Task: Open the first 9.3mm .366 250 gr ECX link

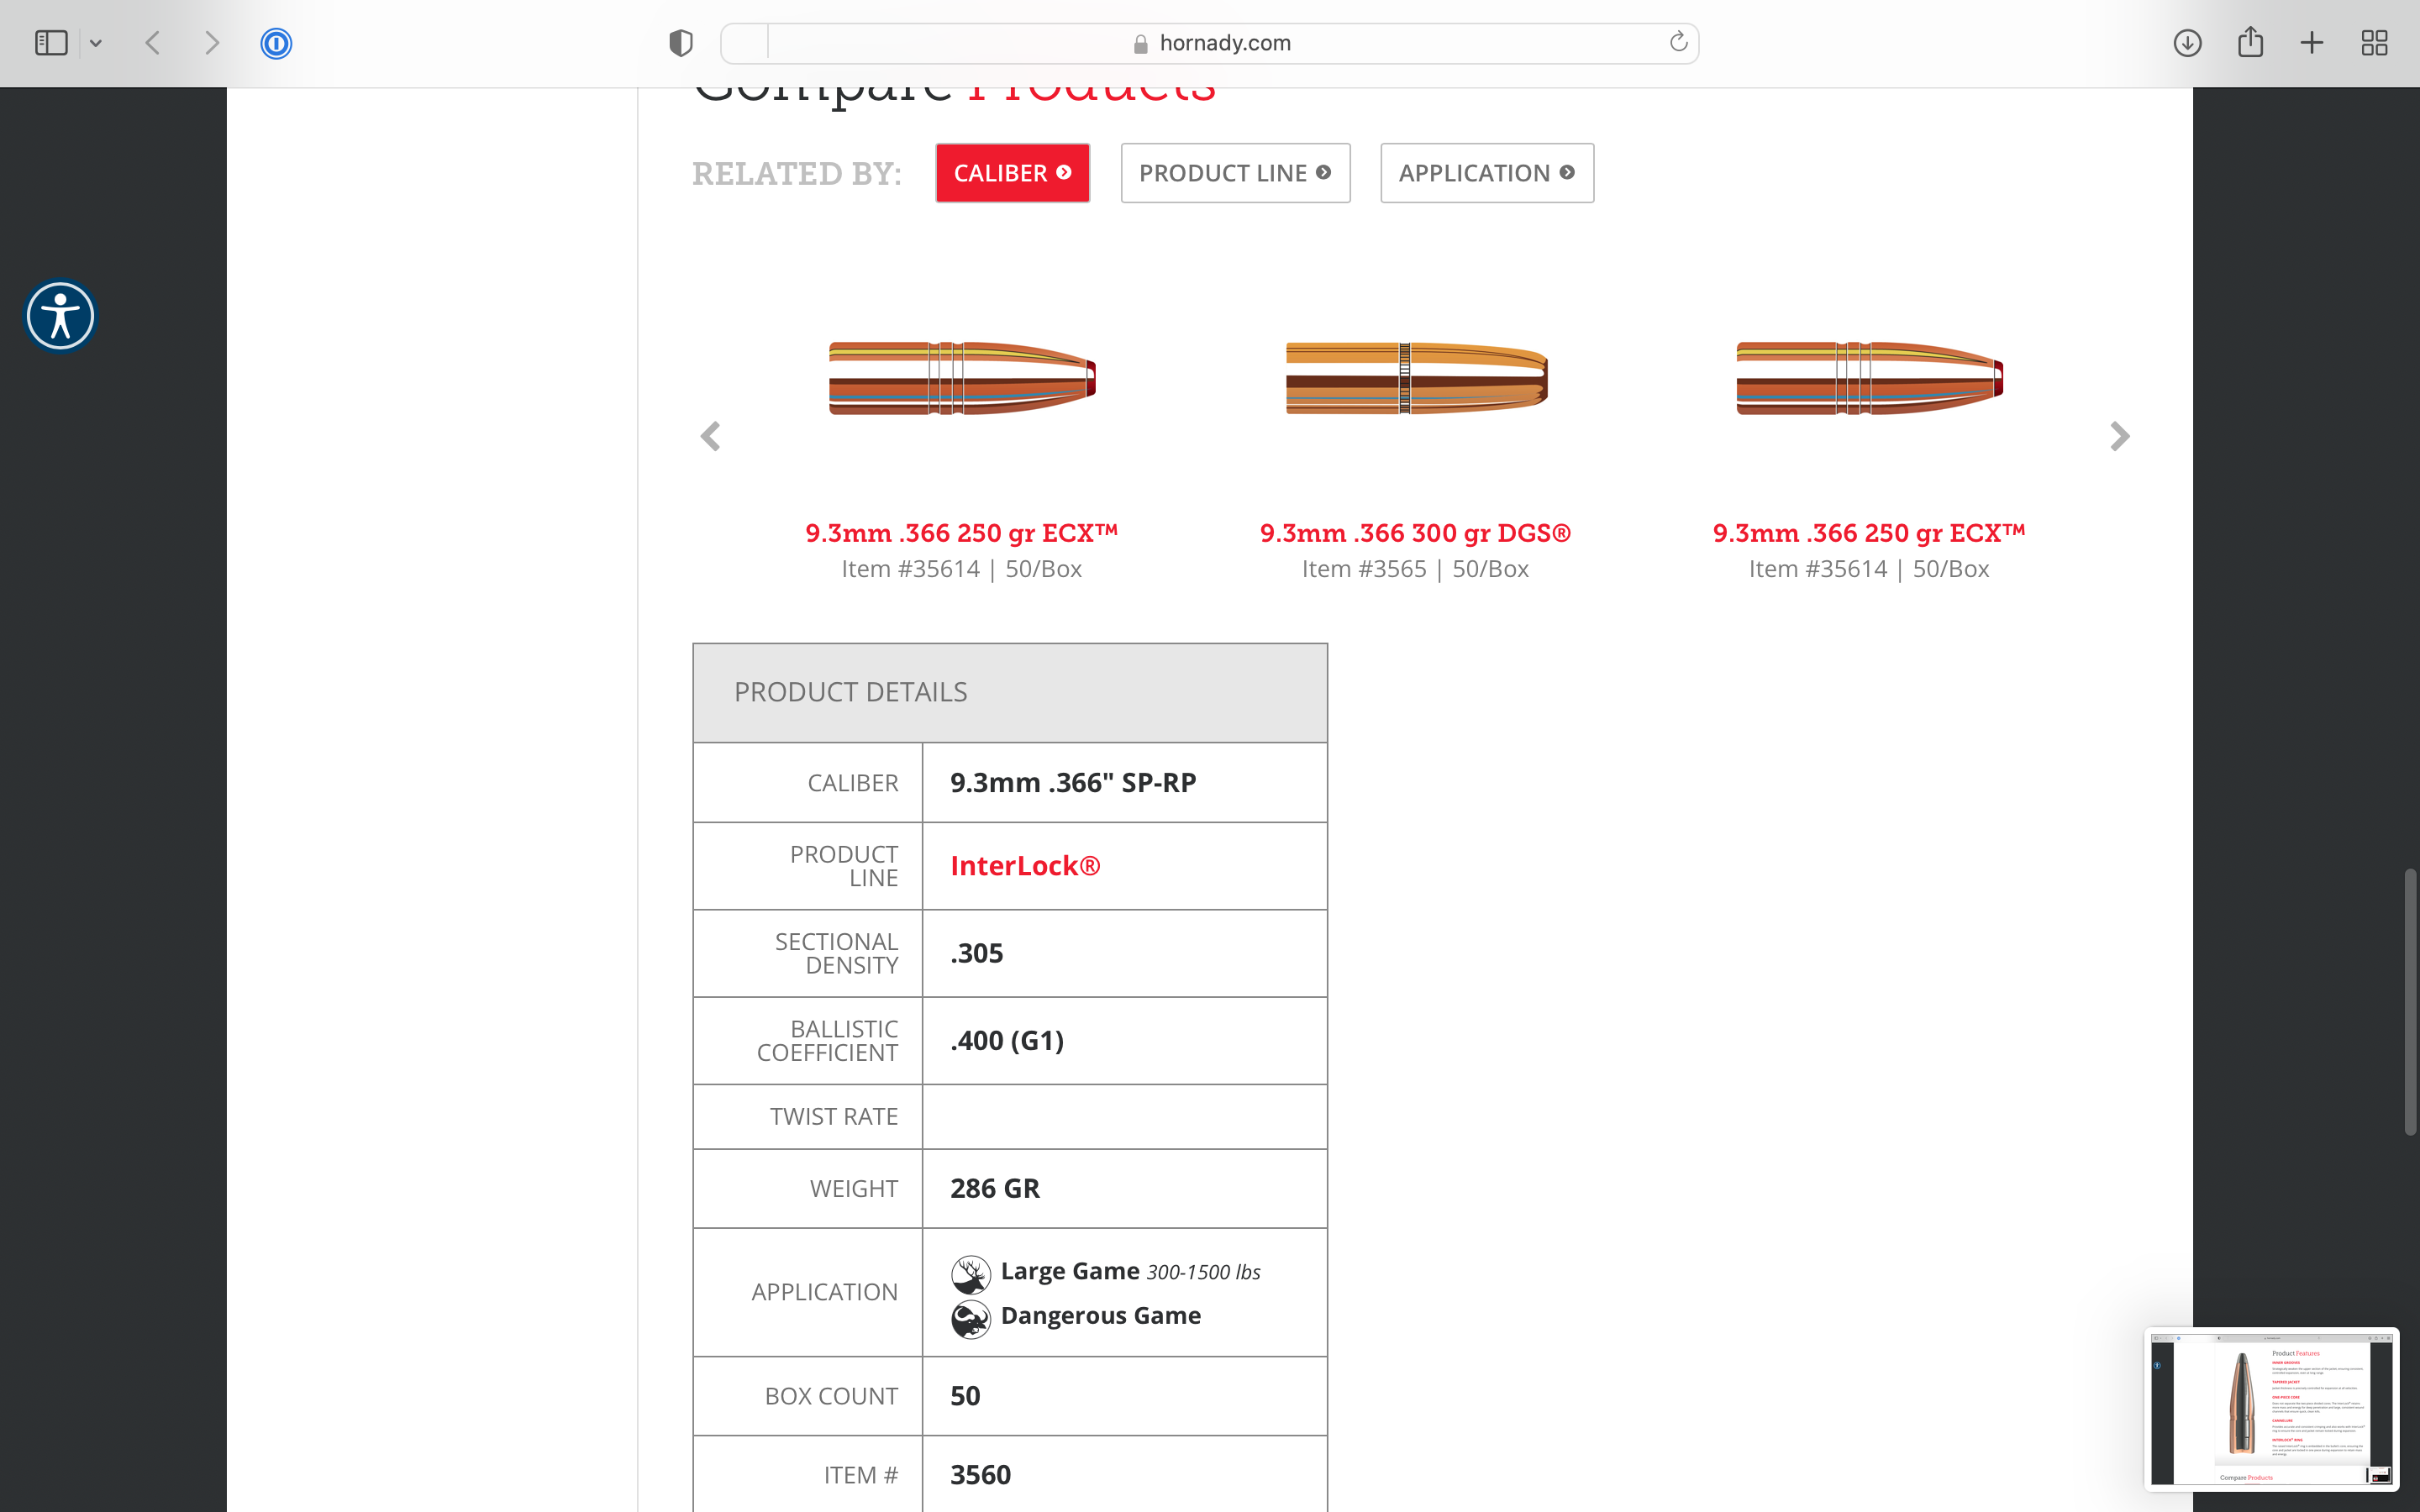Action: (x=962, y=533)
